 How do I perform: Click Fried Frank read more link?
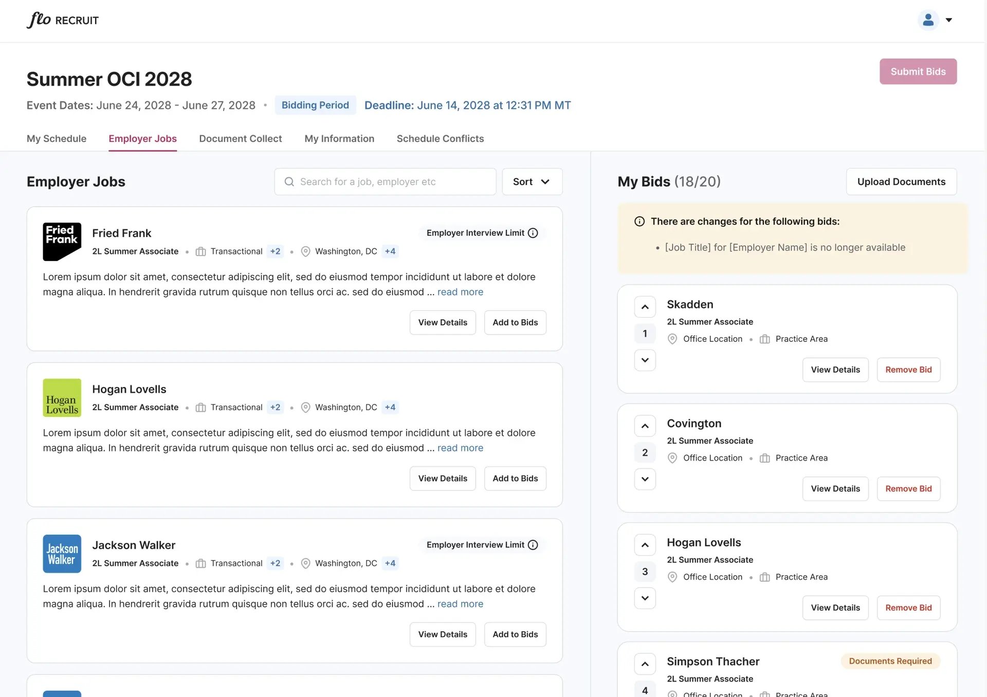[x=460, y=292]
